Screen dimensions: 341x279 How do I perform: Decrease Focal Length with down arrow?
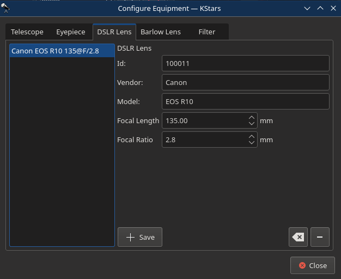(252, 123)
